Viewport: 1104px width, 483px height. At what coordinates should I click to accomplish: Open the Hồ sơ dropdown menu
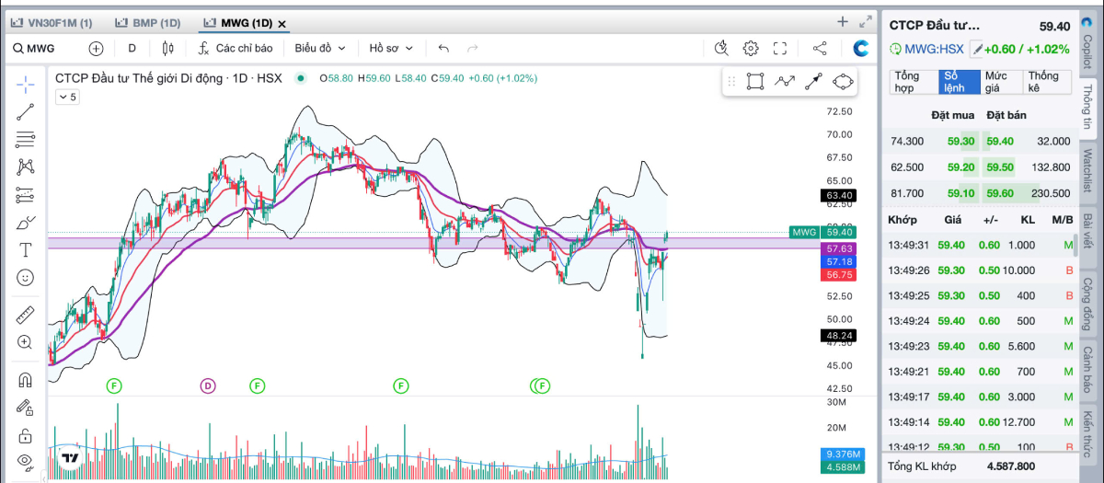(x=391, y=48)
